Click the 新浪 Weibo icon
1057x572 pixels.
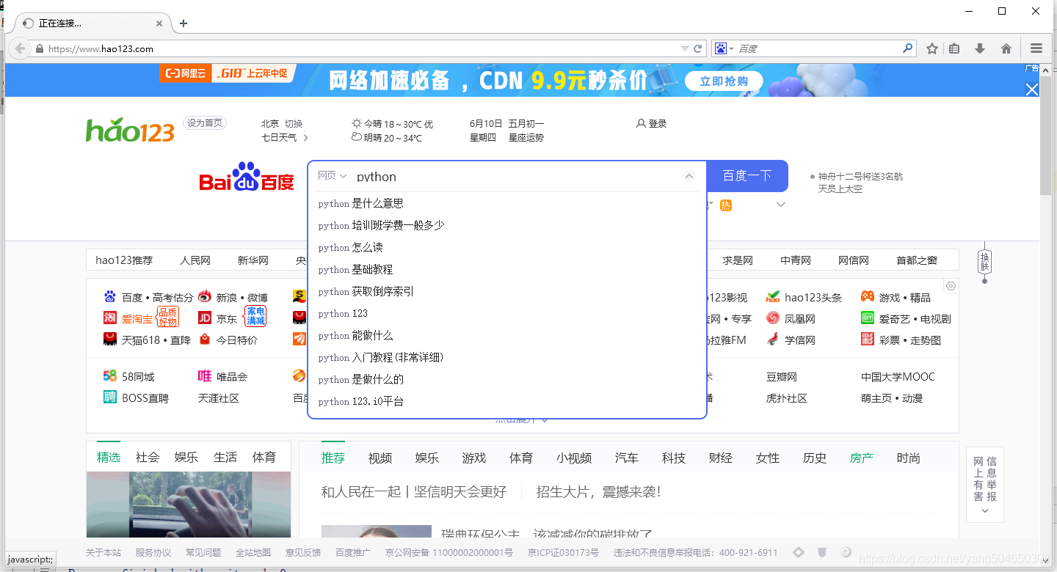tap(205, 297)
